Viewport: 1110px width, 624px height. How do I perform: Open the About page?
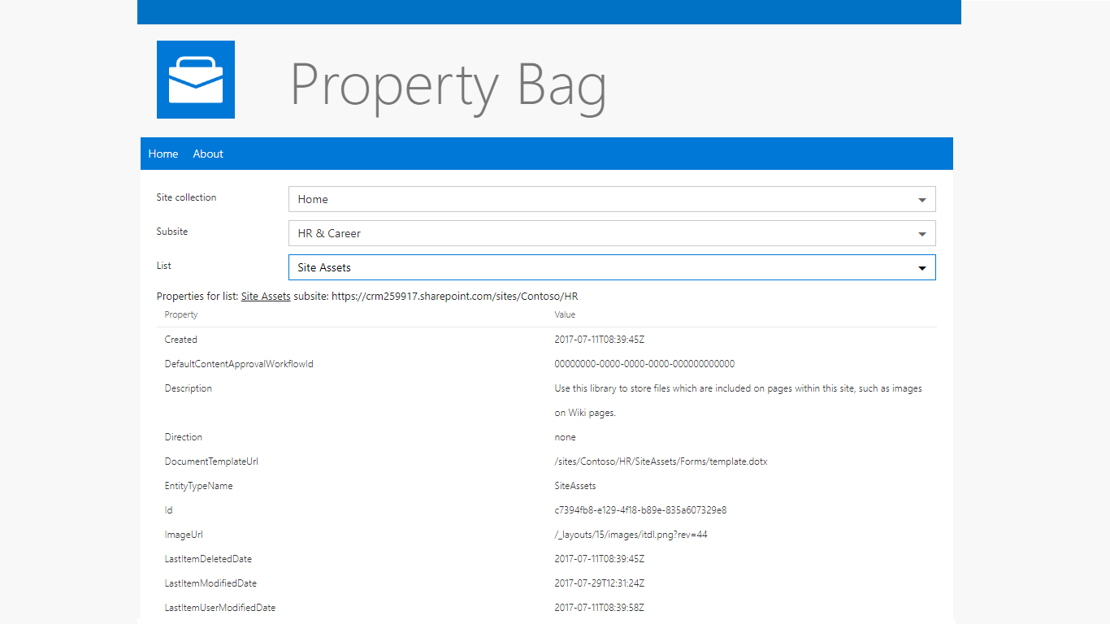click(207, 154)
